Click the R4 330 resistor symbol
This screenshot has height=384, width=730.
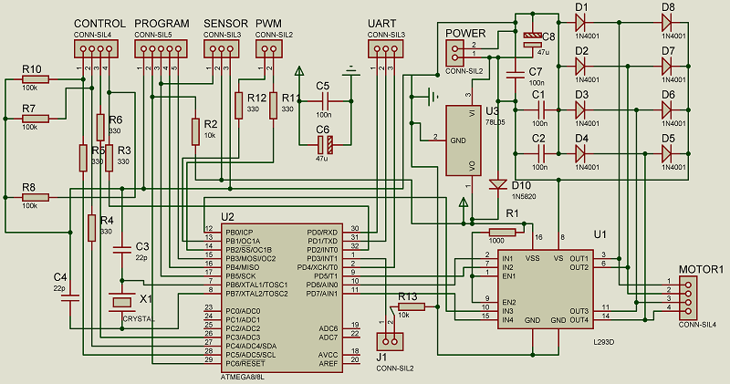click(x=92, y=228)
